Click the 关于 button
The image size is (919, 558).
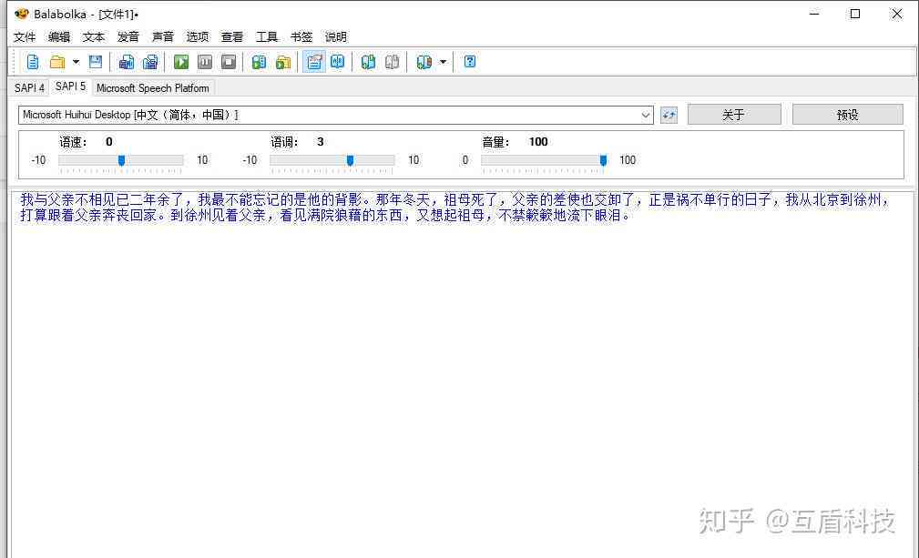734,114
